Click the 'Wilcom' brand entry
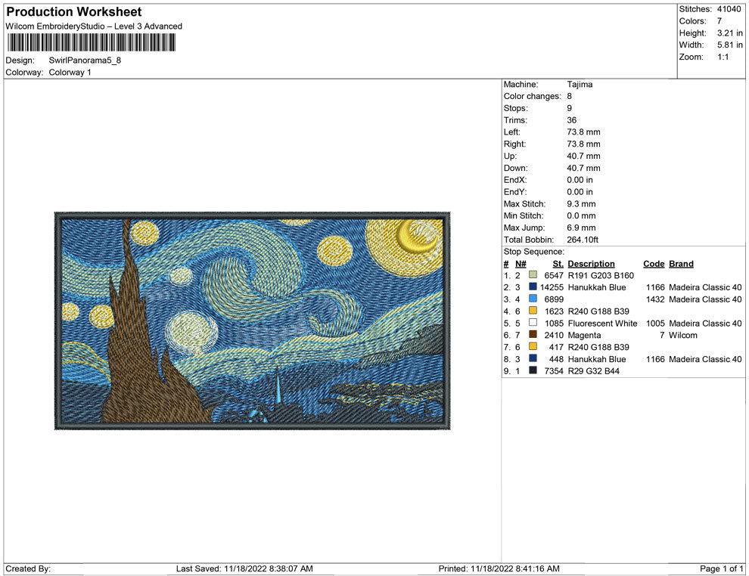Screen dimensions: 749x576 [x=683, y=335]
